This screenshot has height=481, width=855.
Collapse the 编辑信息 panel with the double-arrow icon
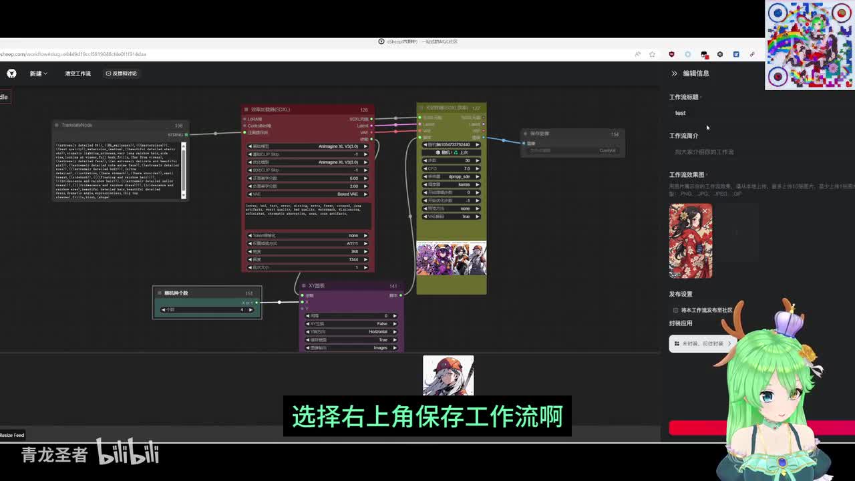pos(674,73)
